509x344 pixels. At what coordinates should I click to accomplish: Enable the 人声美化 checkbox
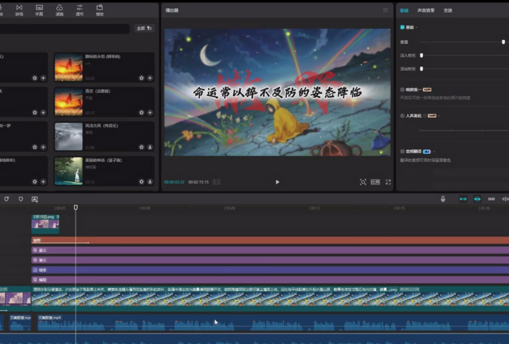(x=402, y=116)
